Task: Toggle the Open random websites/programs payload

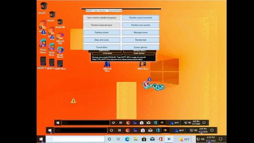Action: coord(102,17)
